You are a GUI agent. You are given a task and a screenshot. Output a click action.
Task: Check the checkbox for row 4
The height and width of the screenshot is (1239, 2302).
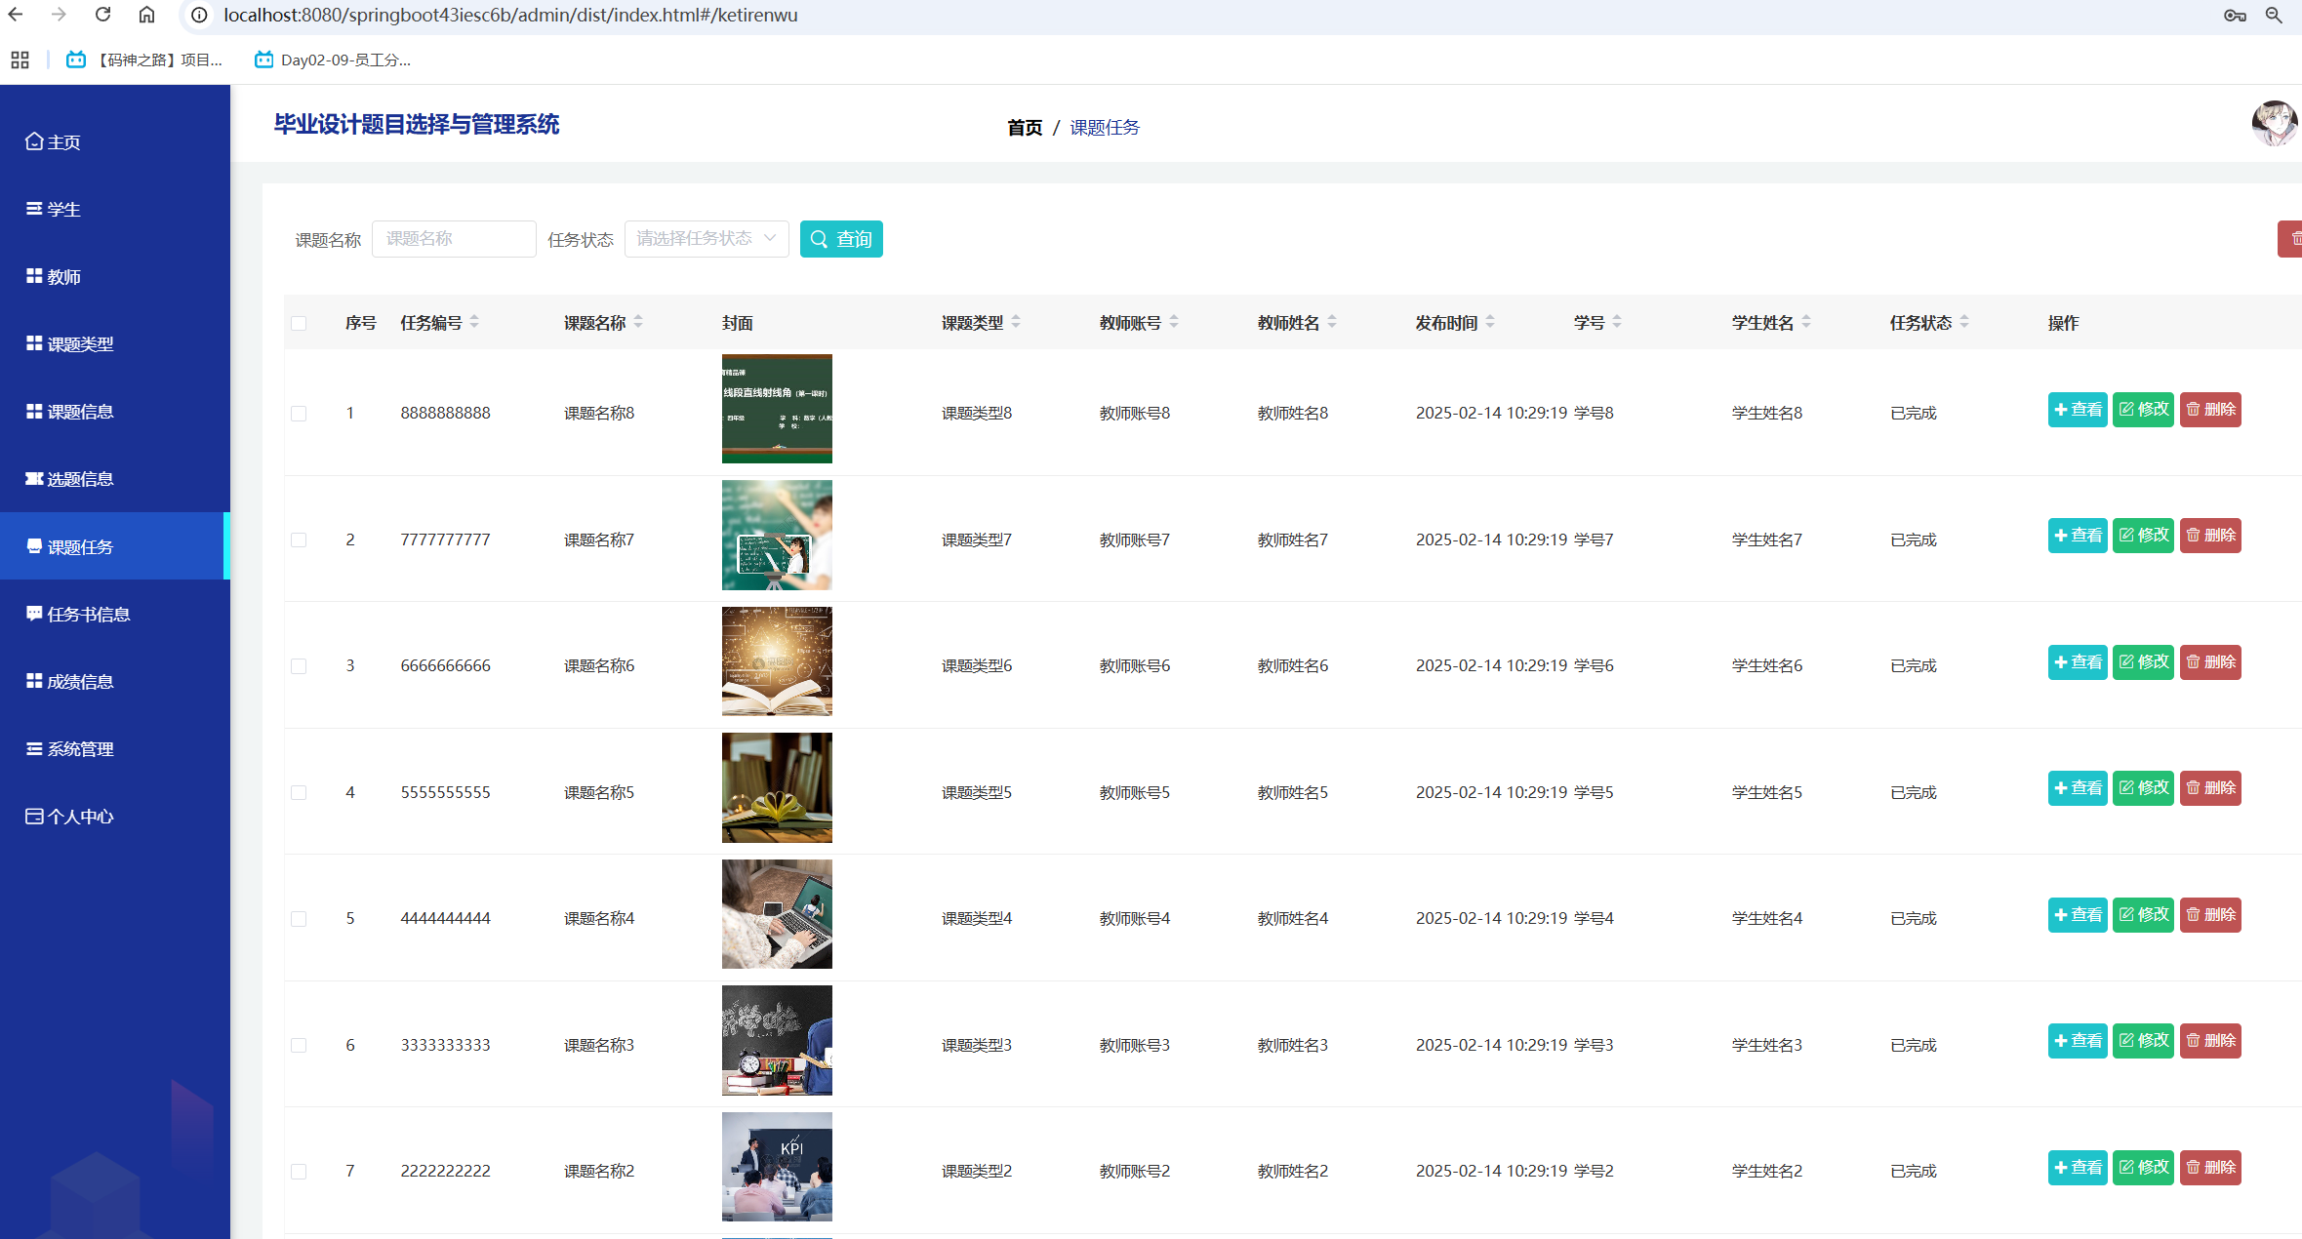tap(299, 793)
